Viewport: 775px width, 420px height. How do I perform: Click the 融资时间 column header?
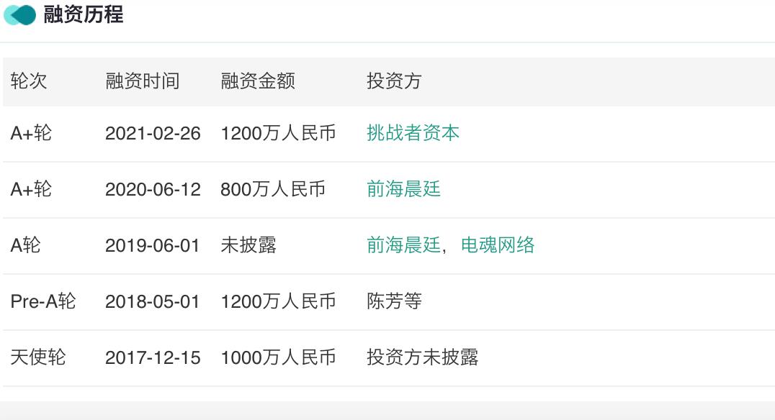[143, 81]
